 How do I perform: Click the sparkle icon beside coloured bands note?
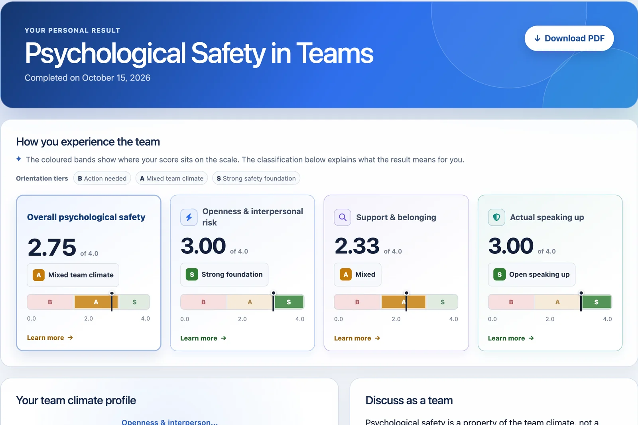19,159
